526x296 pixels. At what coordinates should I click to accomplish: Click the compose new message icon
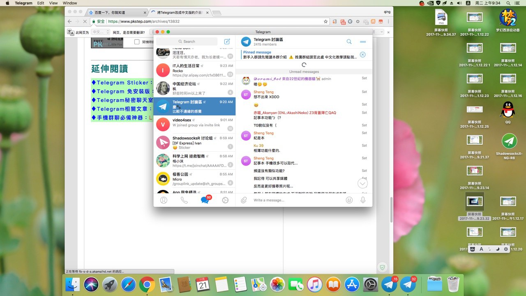coord(227,42)
